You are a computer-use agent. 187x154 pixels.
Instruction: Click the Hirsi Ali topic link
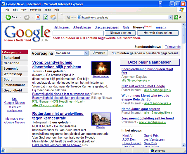click(128, 136)
